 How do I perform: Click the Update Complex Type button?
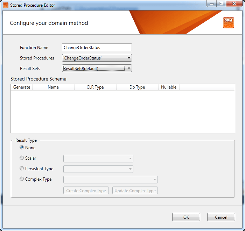coord(135,190)
